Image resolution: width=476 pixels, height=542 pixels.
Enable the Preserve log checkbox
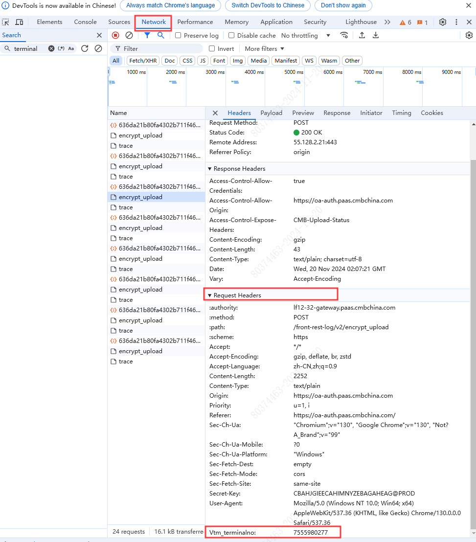pos(178,35)
